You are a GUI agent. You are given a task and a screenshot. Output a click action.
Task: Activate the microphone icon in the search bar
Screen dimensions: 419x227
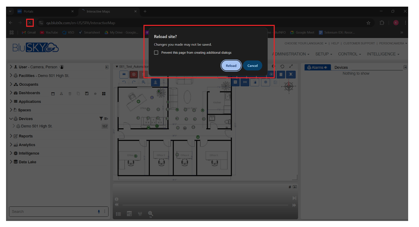pyautogui.click(x=99, y=211)
